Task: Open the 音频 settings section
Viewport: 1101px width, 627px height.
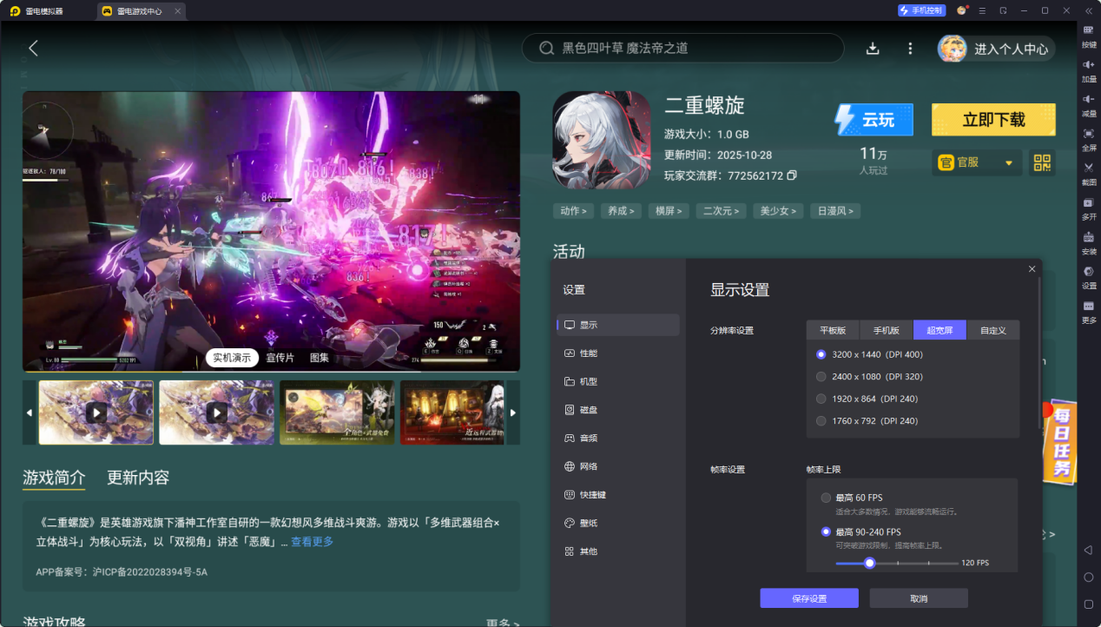Action: tap(618, 438)
